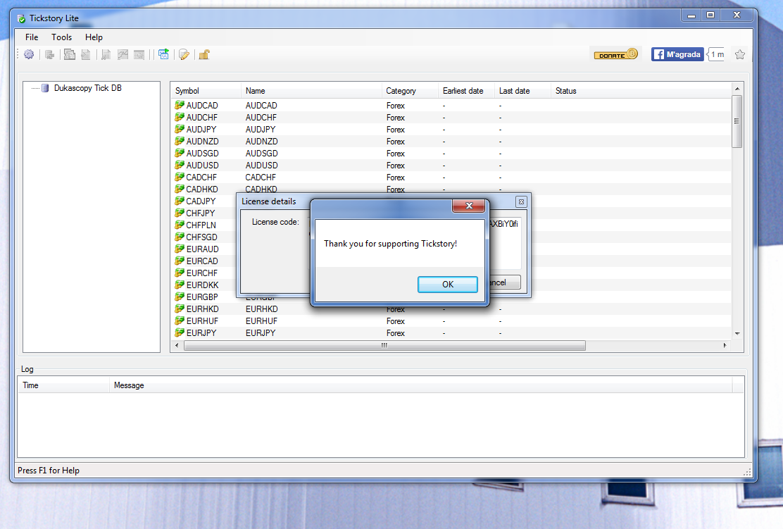Viewport: 783px width, 529px height.
Task: Click the EURJPY row symbol icon
Action: coord(180,333)
